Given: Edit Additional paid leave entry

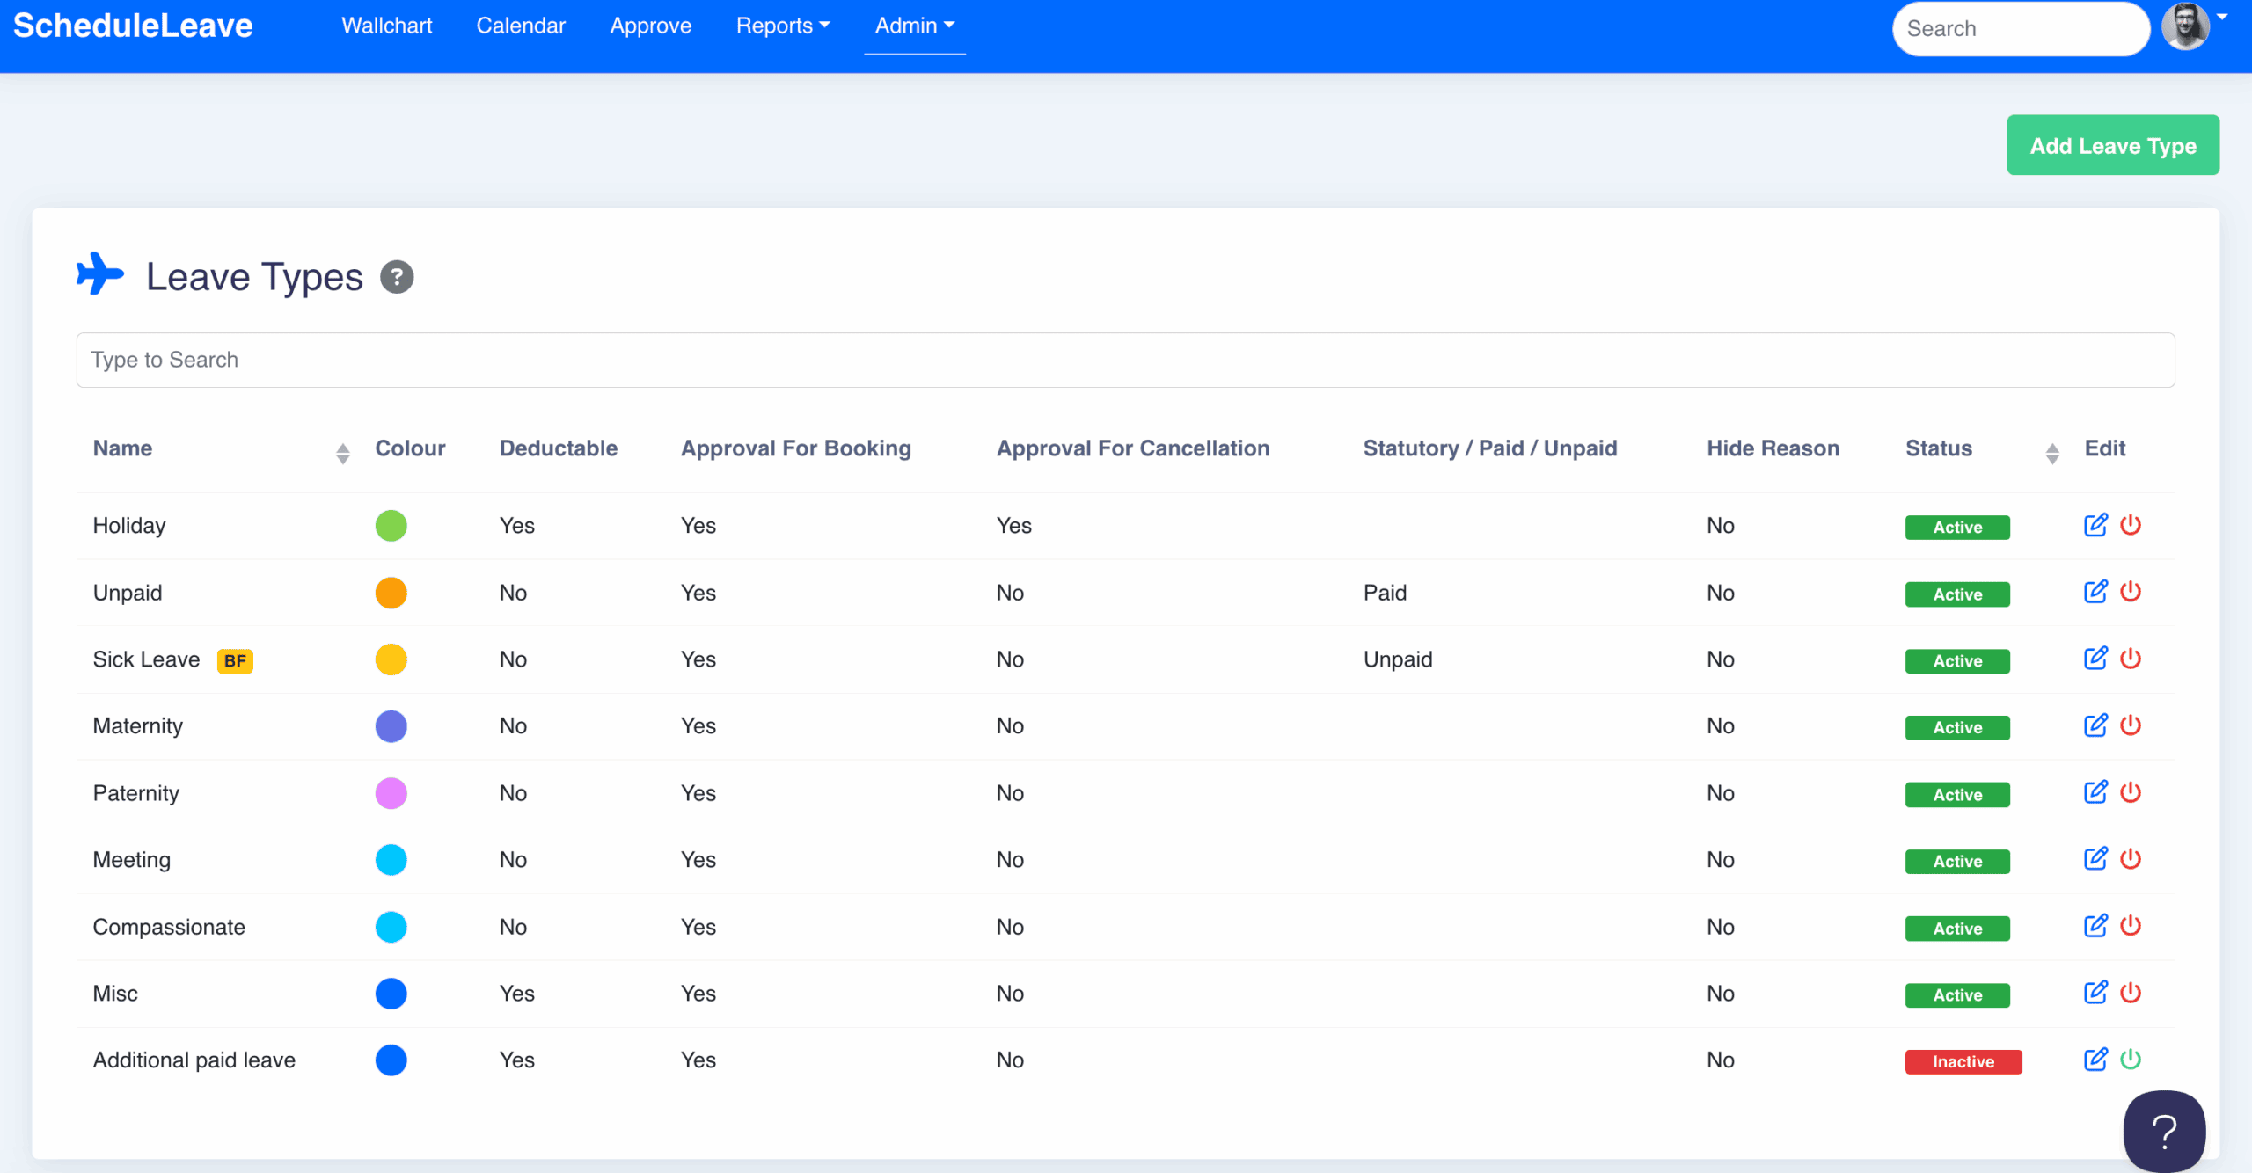Looking at the screenshot, I should click(2095, 1060).
